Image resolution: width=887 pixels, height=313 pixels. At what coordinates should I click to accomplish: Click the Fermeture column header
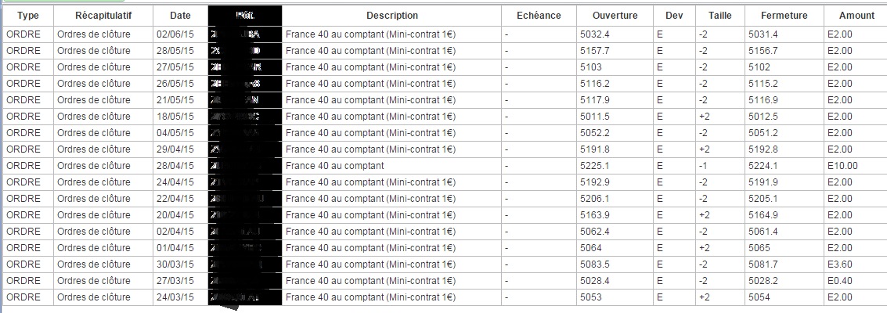[x=784, y=16]
